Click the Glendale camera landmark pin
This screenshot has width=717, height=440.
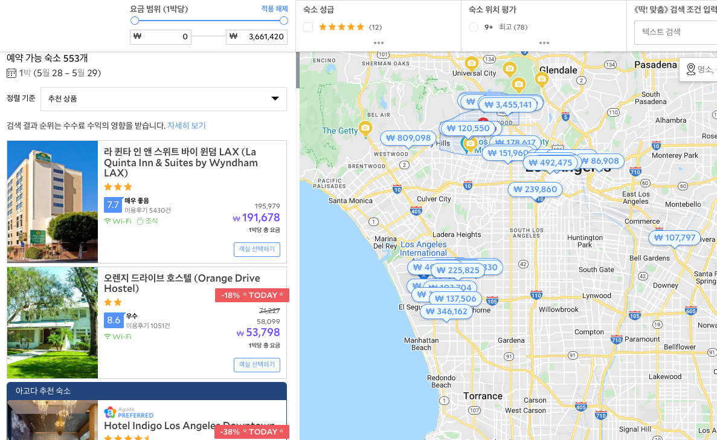pyautogui.click(x=541, y=79)
